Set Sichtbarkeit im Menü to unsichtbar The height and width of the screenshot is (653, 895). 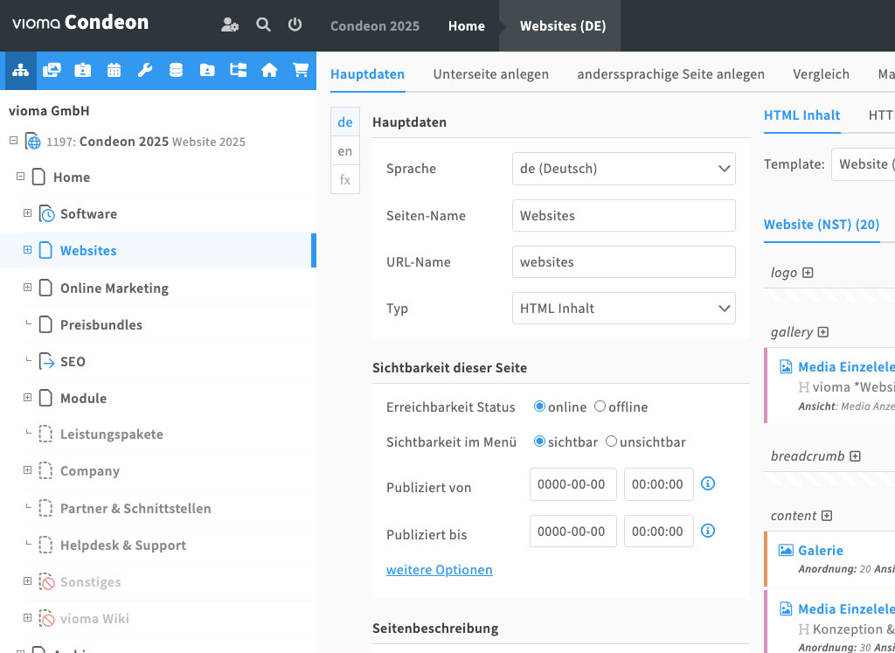(611, 441)
